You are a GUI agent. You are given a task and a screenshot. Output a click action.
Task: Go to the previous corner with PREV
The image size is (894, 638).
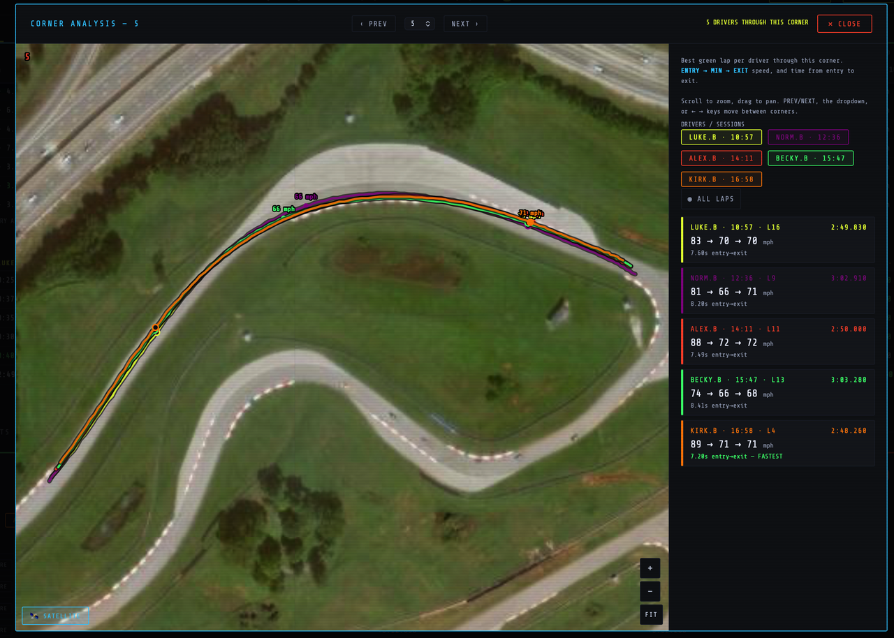374,24
